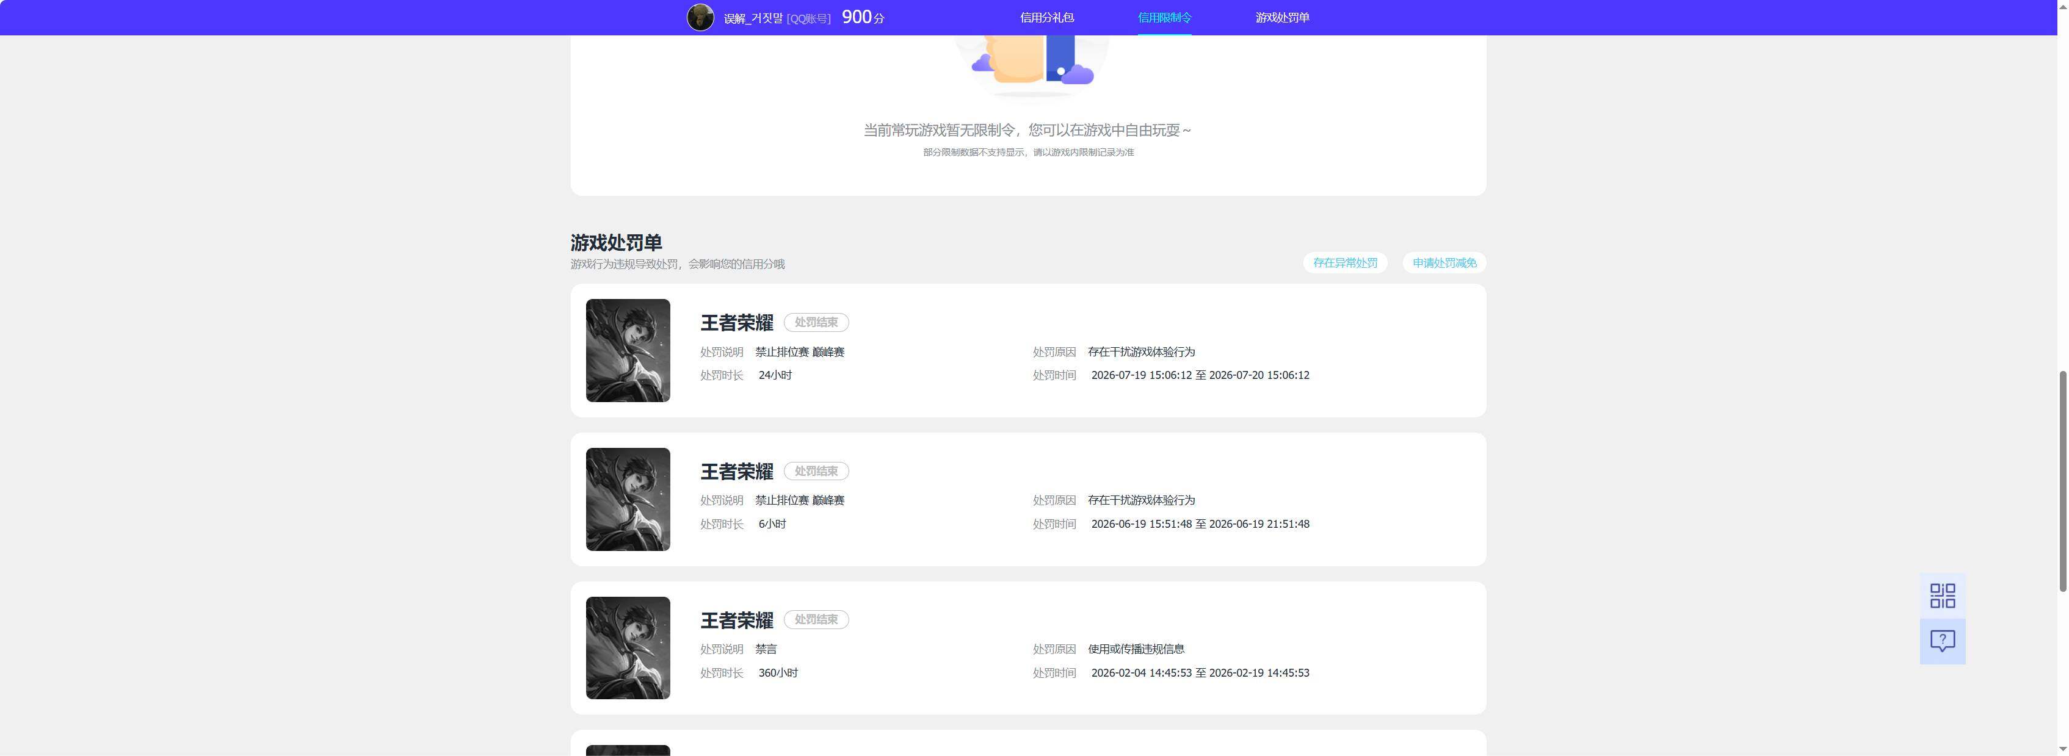Go to the 游戏处罚单 tab
The height and width of the screenshot is (756, 2069).
point(1282,18)
